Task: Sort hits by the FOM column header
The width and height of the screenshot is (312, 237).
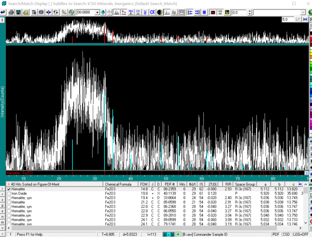Action: pos(144,184)
